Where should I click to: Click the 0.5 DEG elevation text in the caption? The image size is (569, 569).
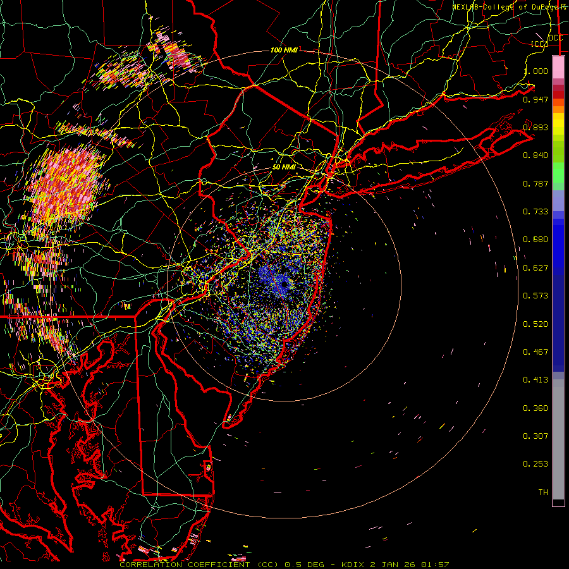pyautogui.click(x=306, y=565)
